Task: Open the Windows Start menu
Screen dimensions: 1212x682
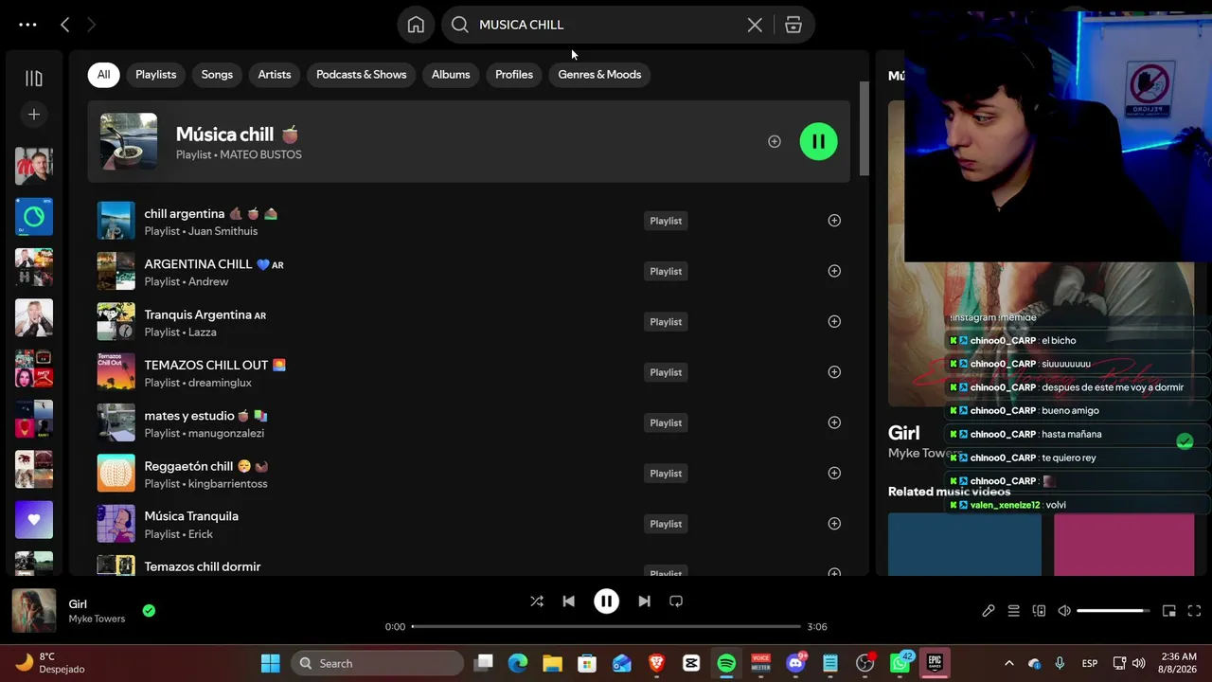Action: pyautogui.click(x=271, y=663)
